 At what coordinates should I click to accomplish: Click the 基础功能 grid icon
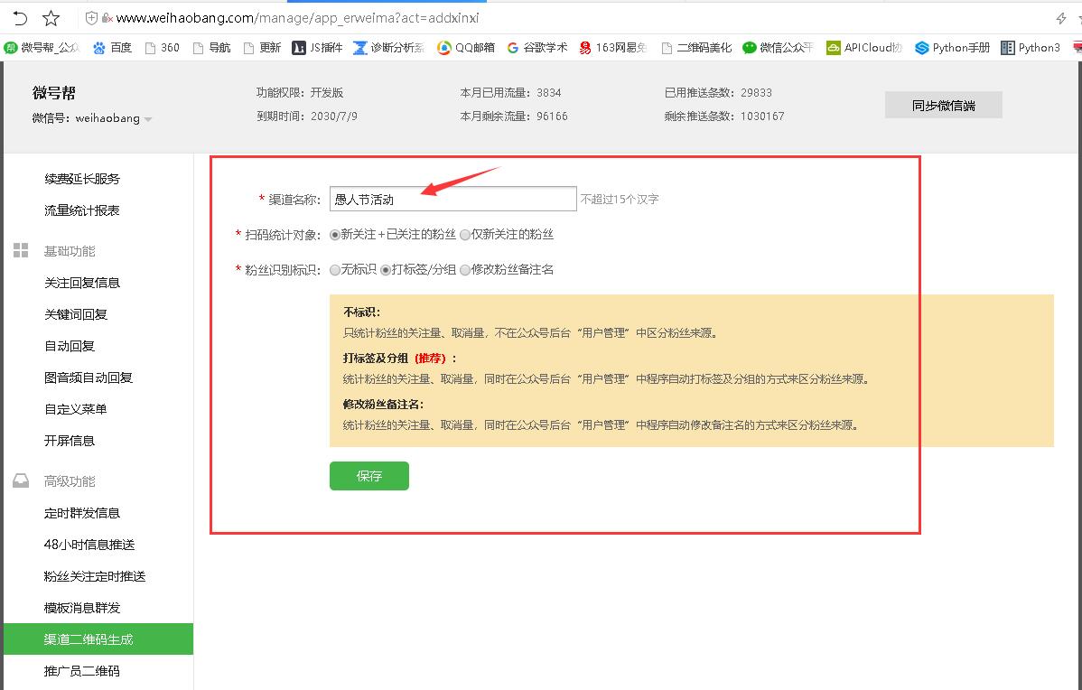click(x=21, y=251)
